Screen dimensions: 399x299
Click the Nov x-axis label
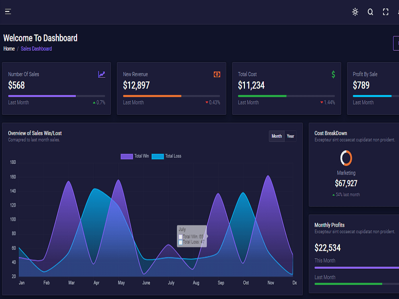pos(271,283)
